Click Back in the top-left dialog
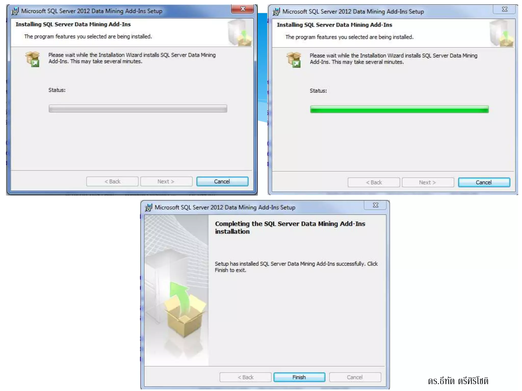This screenshot has width=522, height=391. pos(112,181)
